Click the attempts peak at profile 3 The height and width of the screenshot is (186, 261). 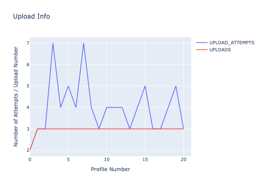pyautogui.click(x=53, y=43)
